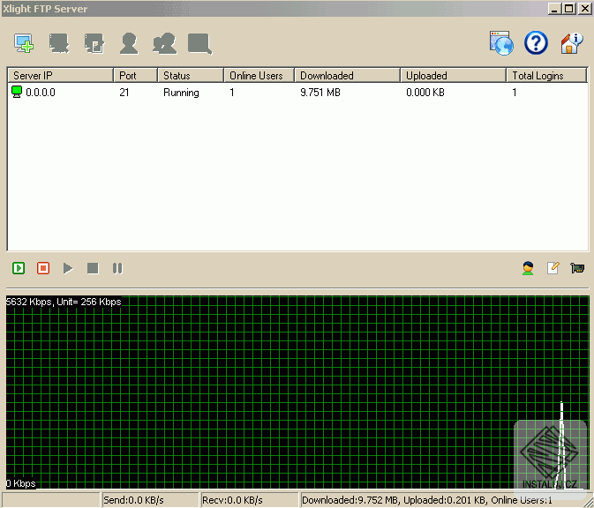Sort by the Downloaded column header
The image size is (594, 508).
click(348, 75)
